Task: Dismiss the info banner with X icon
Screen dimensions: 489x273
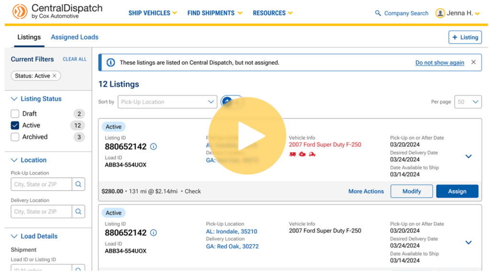Action: 473,62
